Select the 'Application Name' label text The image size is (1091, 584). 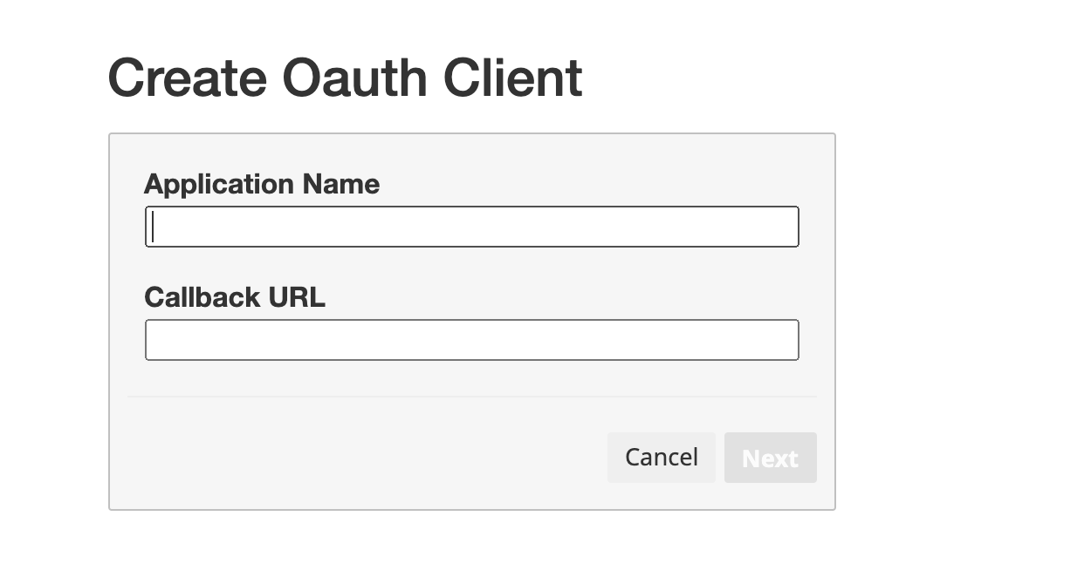(x=262, y=184)
